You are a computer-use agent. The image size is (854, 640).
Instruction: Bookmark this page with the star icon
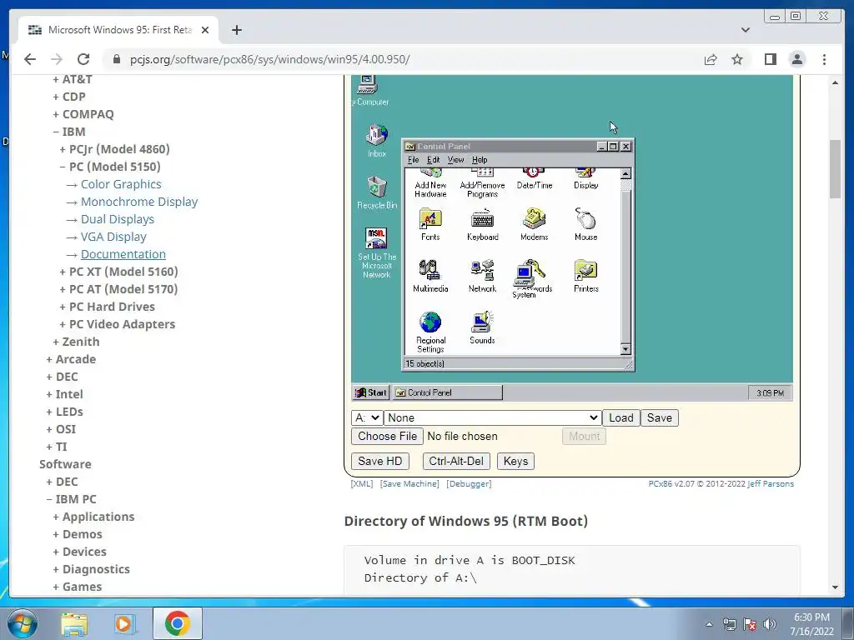737,59
